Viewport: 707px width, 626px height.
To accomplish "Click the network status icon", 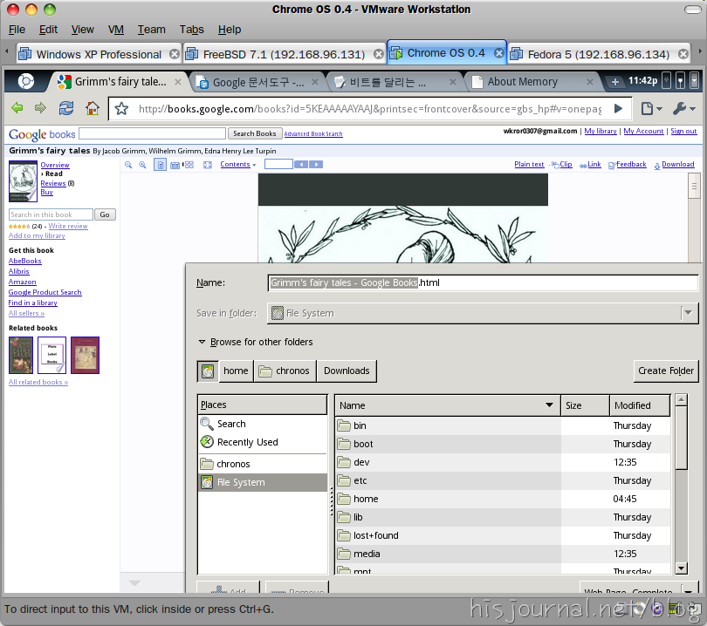I will point(681,81).
